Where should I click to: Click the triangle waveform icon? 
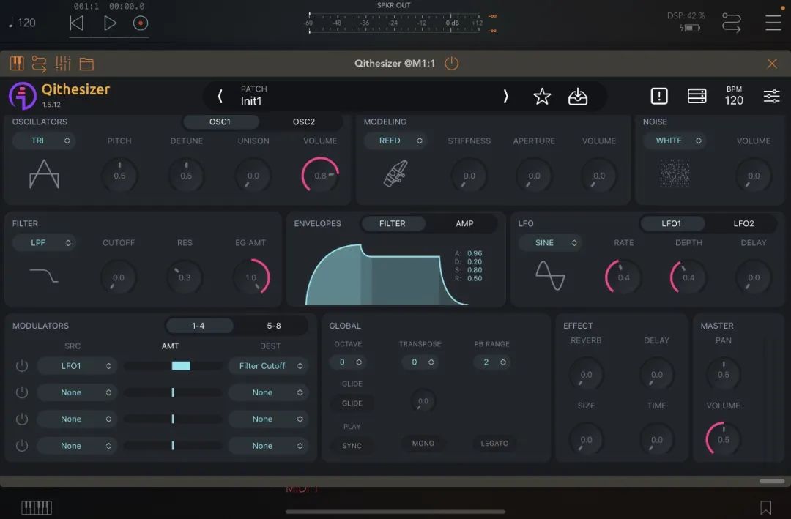(x=45, y=174)
